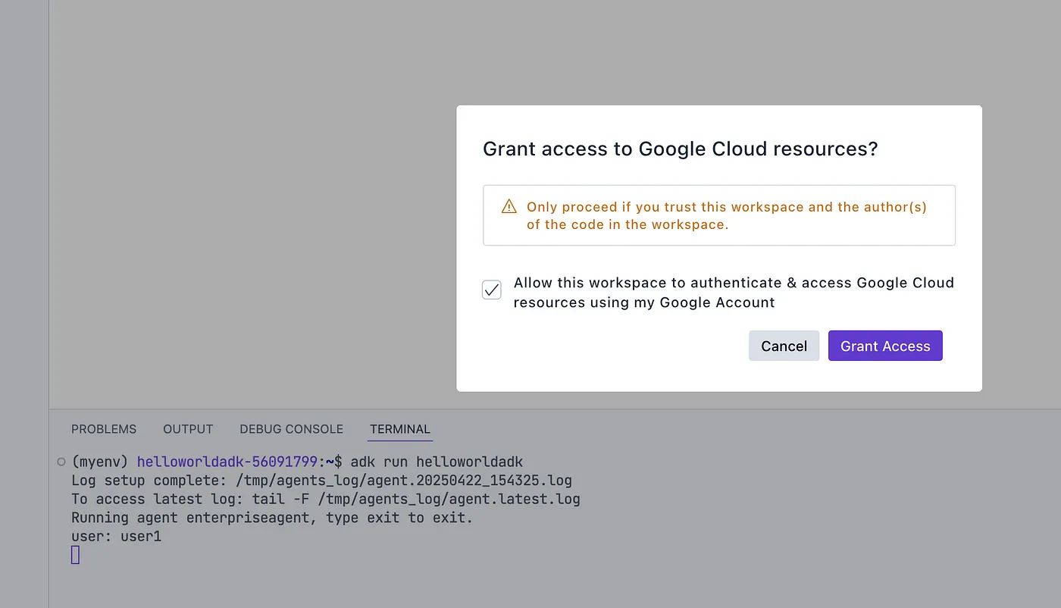
Task: Place the cursor at the terminal input prompt
Action: click(x=74, y=554)
